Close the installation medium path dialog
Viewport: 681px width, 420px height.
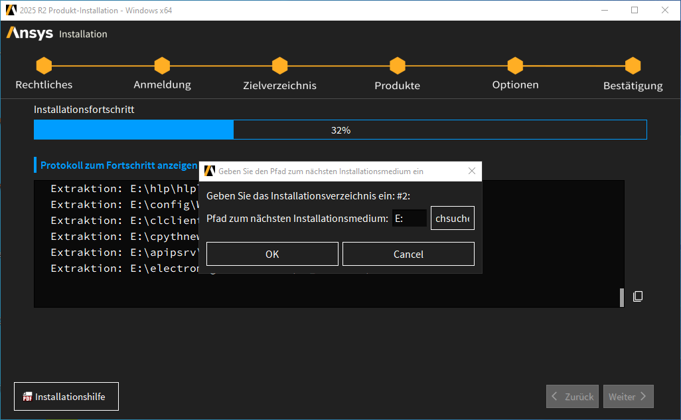[x=472, y=171]
